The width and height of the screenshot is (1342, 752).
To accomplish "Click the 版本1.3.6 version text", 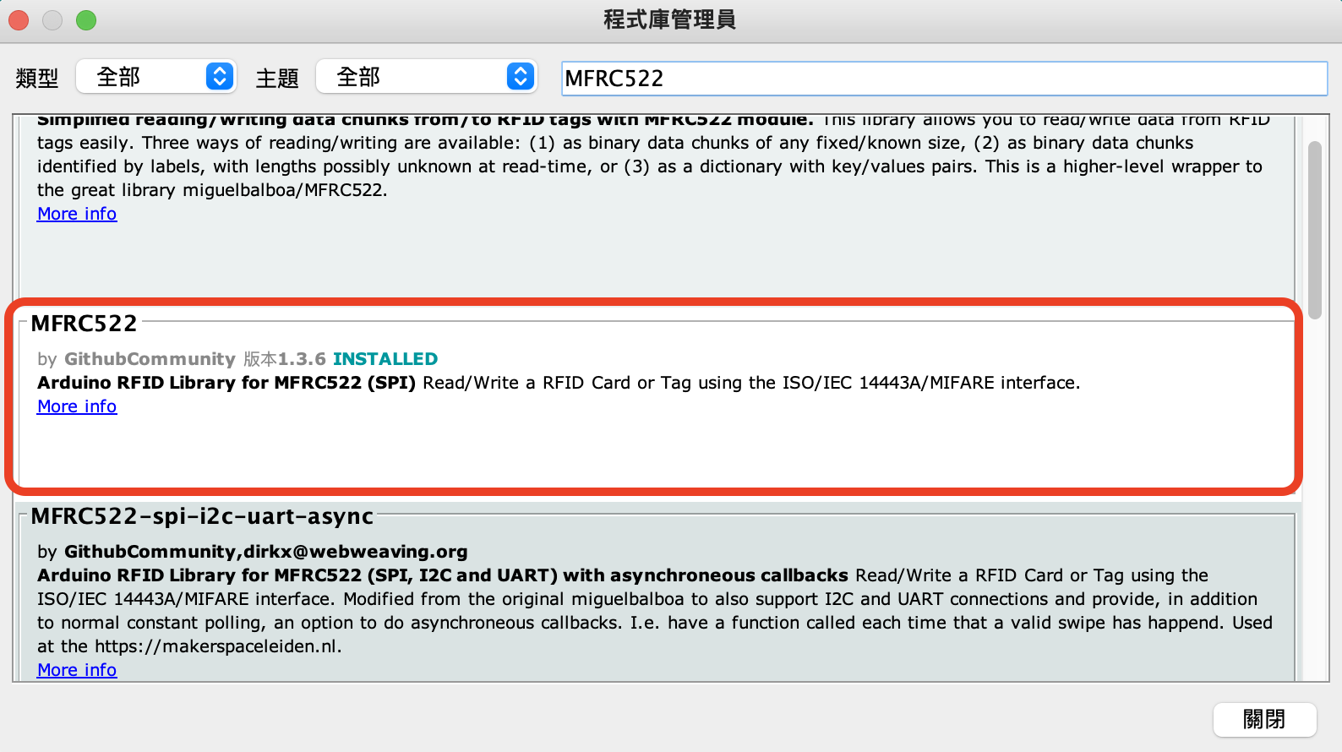I will (285, 359).
